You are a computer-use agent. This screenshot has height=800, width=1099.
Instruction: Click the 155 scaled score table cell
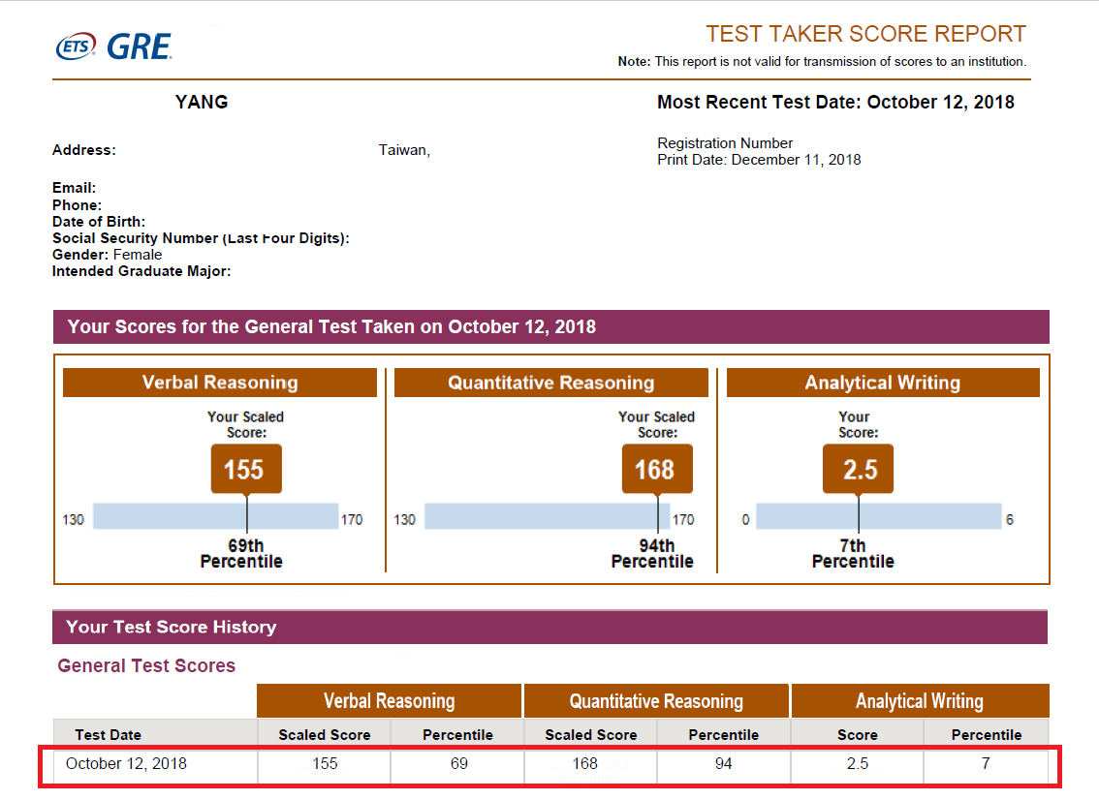[325, 763]
